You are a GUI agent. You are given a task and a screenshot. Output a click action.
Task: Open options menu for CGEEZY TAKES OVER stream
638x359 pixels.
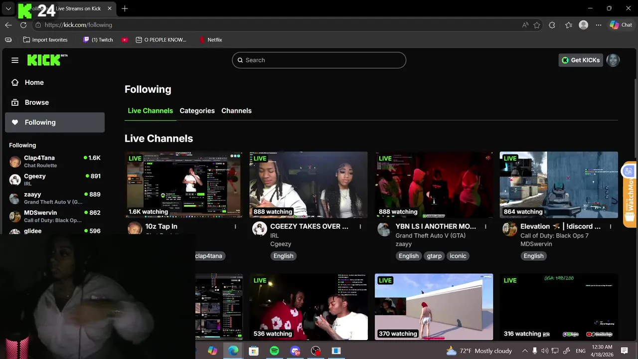coord(360,226)
